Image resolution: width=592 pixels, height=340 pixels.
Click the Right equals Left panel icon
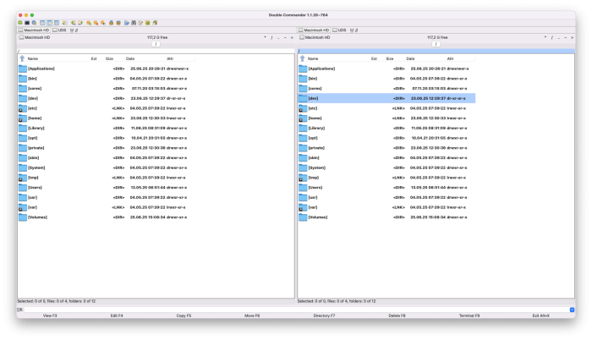[80, 23]
